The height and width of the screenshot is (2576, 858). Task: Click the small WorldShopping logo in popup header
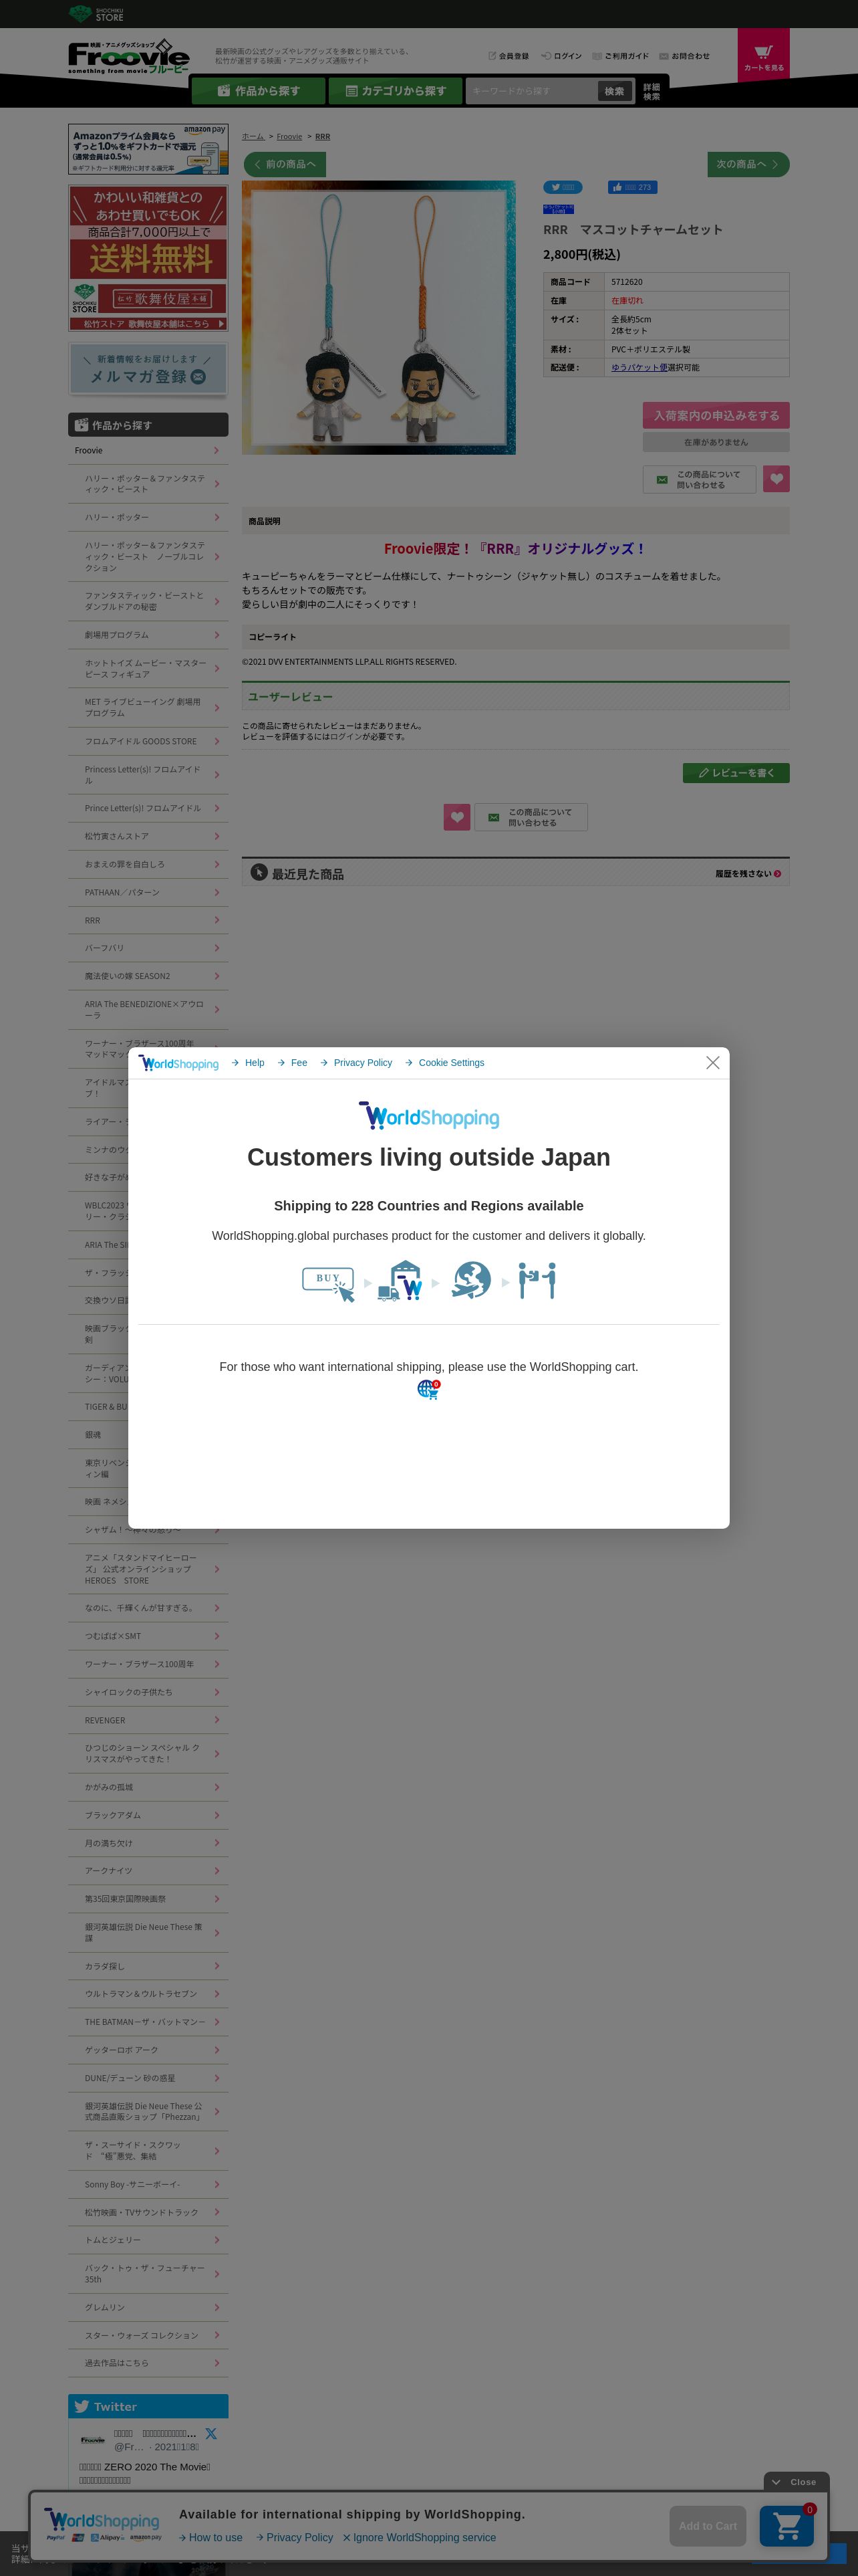pos(179,1063)
